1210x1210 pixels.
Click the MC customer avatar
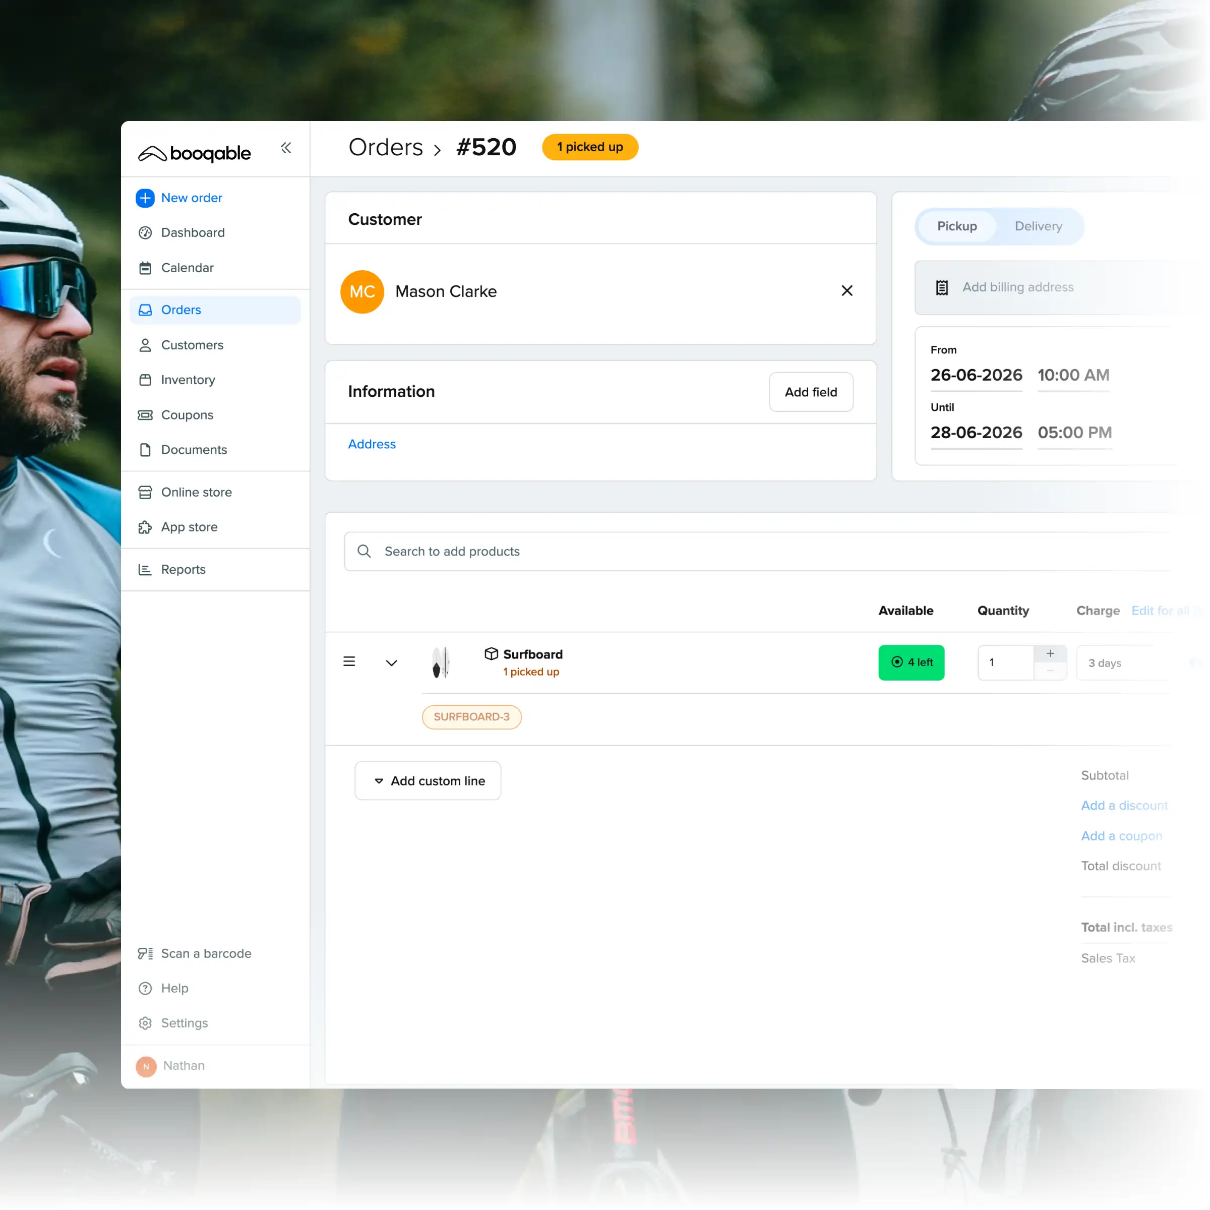coord(362,291)
